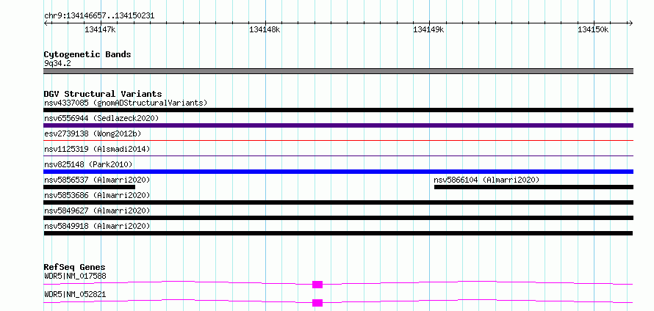654x311 pixels.
Task: Click the 134147k ruler tick label
Action: [x=100, y=29]
